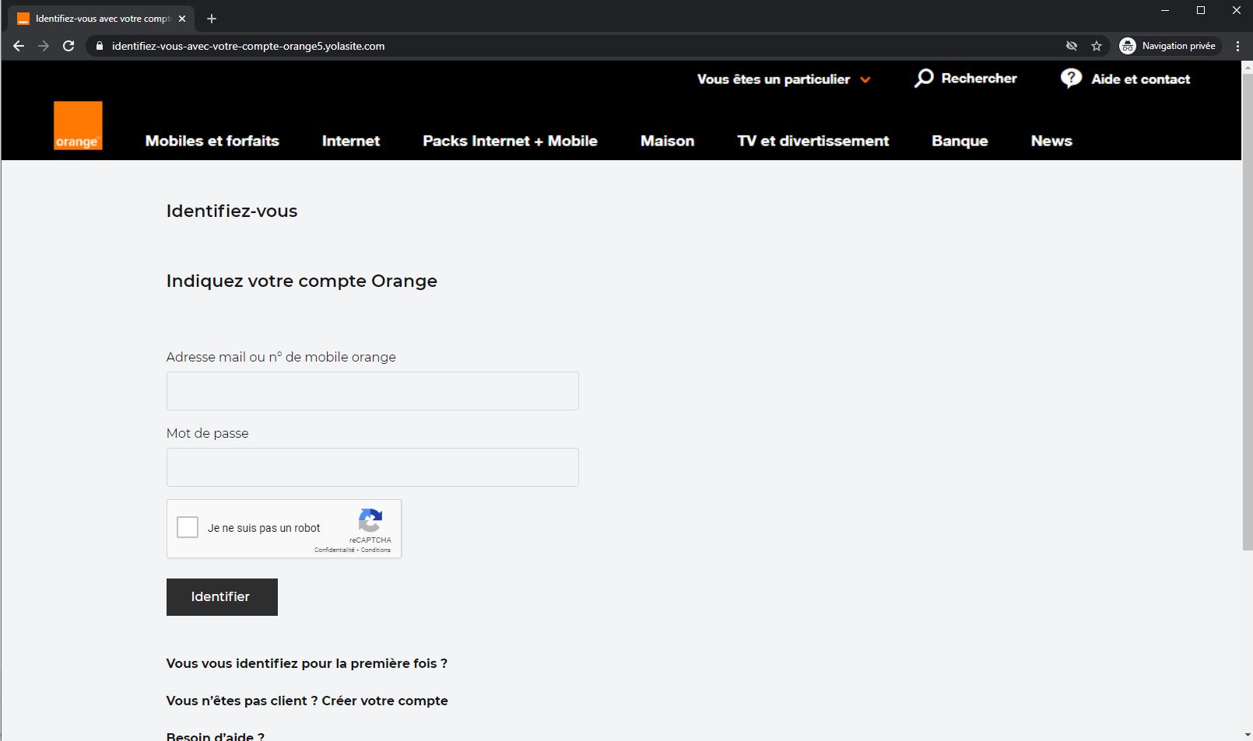Click the page vertical scrollbar thumb

tap(1247, 312)
